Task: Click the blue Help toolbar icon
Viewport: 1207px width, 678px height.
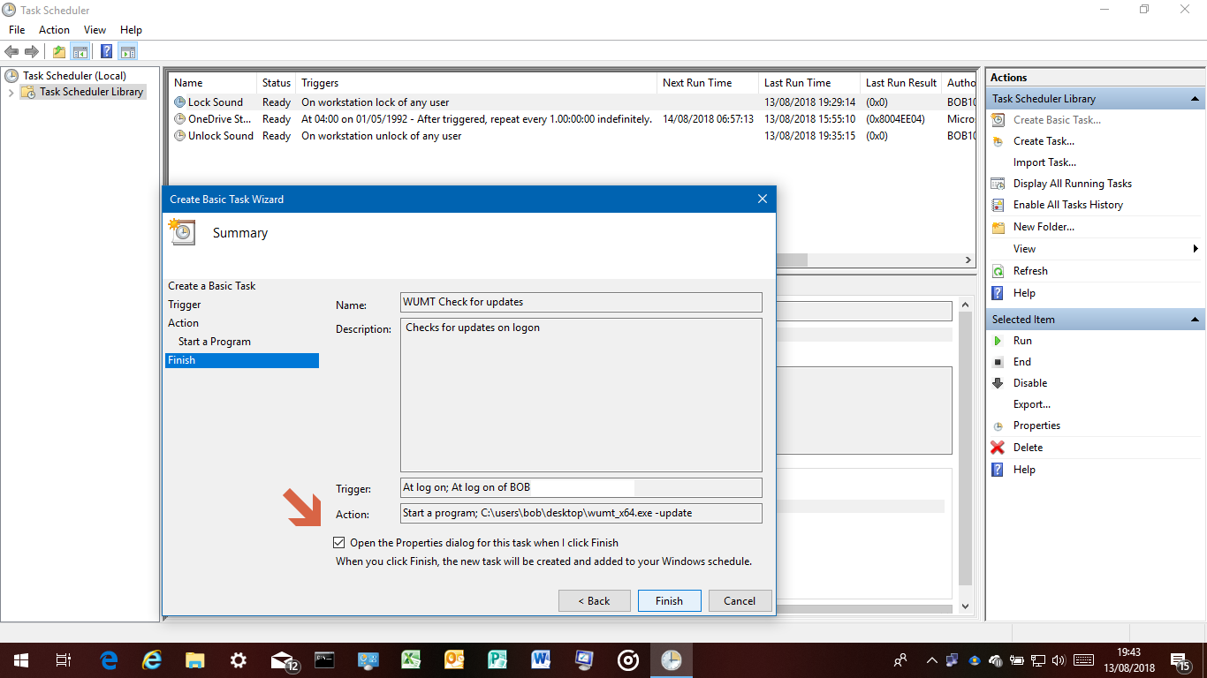Action: (106, 51)
